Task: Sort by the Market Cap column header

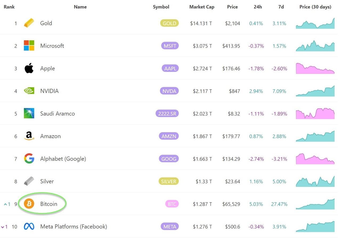Action: click(202, 7)
